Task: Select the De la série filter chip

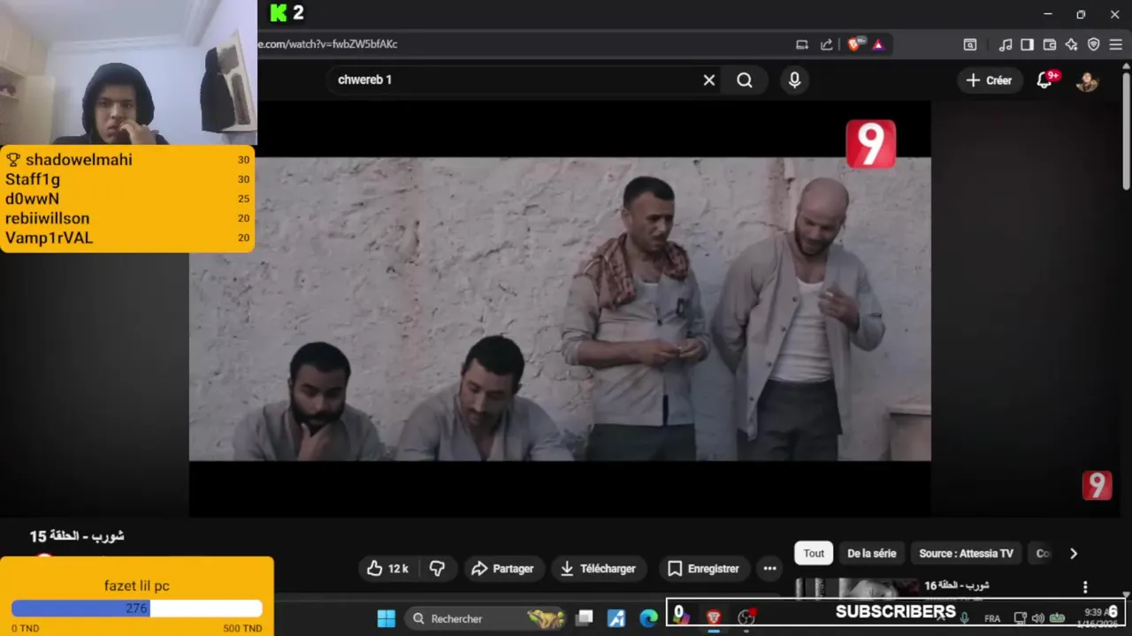Action: point(872,554)
